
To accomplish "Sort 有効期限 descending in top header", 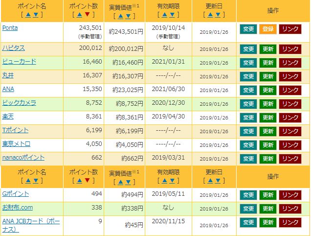I will pos(172,15).
